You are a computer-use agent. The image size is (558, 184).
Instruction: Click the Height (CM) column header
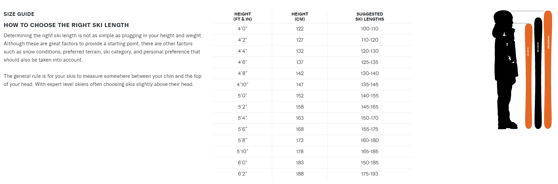click(x=300, y=17)
